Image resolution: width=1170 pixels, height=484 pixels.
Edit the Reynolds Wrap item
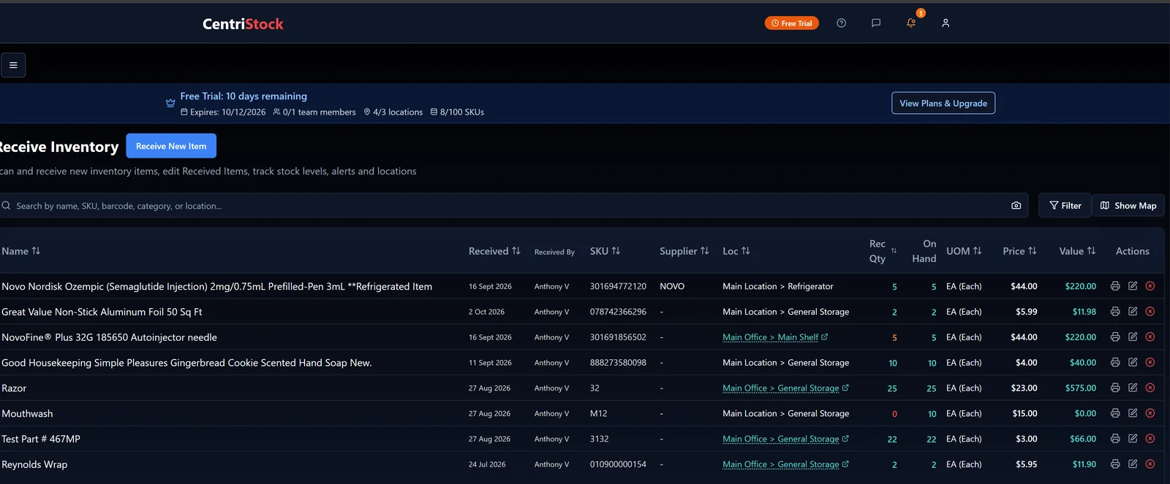(1133, 464)
